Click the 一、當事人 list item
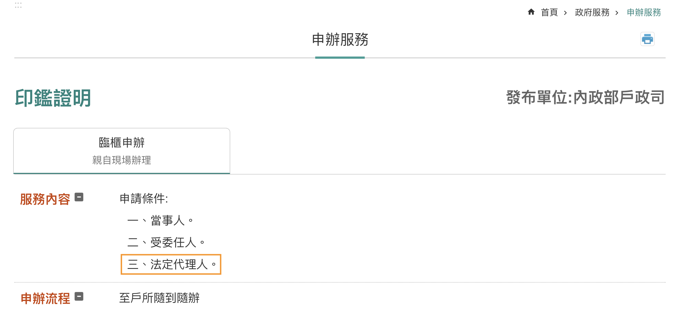 (160, 221)
